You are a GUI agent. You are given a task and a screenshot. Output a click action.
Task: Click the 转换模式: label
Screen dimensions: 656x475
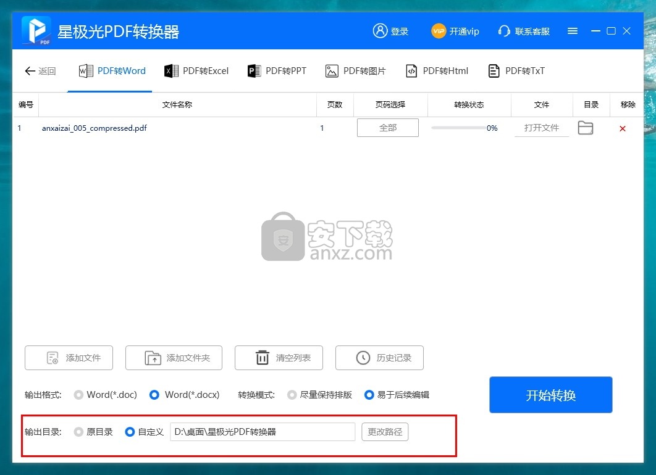pos(256,395)
